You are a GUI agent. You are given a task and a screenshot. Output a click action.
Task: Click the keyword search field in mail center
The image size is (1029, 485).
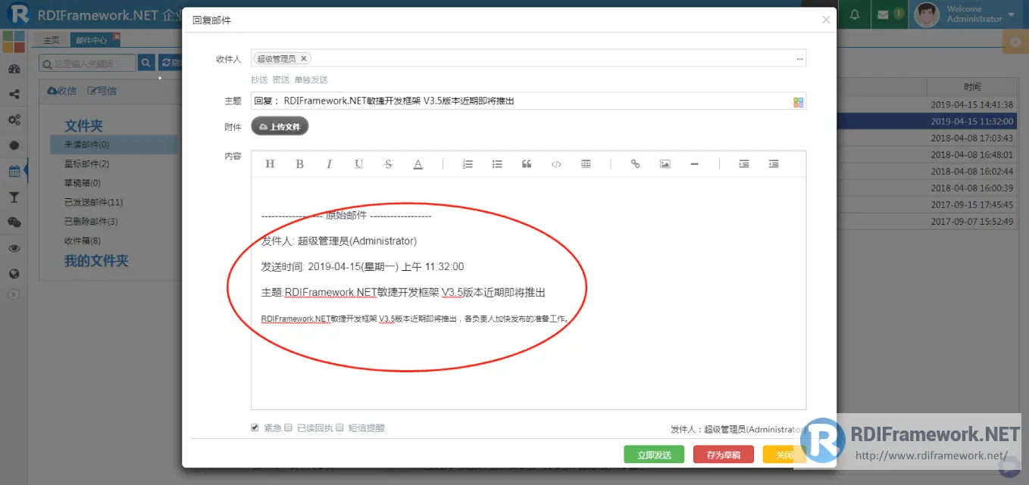tap(88, 64)
